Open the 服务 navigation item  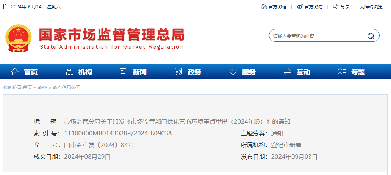(249, 72)
